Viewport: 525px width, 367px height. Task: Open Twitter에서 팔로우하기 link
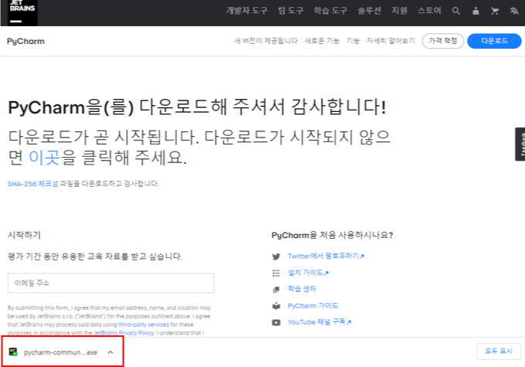point(326,257)
